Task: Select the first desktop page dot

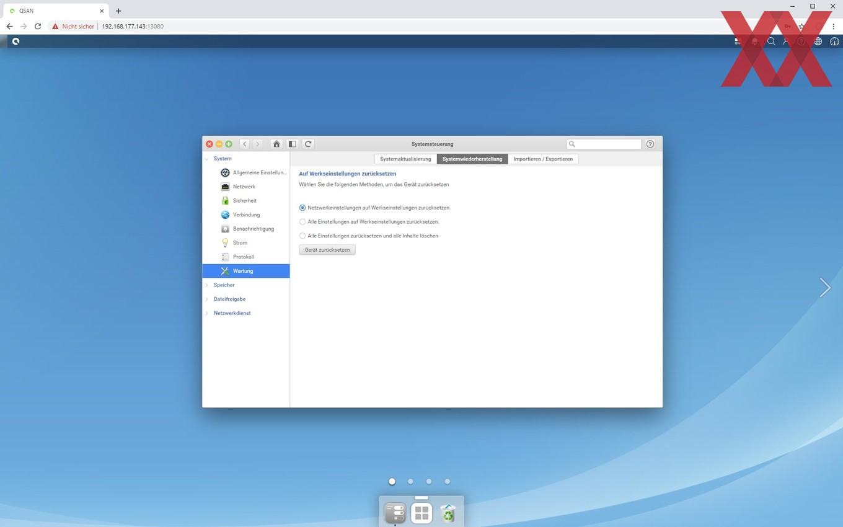Action: [392, 481]
